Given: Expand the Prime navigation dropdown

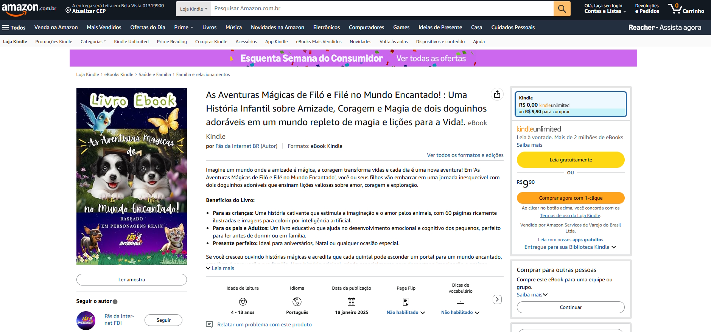Looking at the screenshot, I should click(x=184, y=28).
